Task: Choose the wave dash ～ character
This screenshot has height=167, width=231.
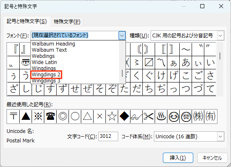Action: click(185, 49)
